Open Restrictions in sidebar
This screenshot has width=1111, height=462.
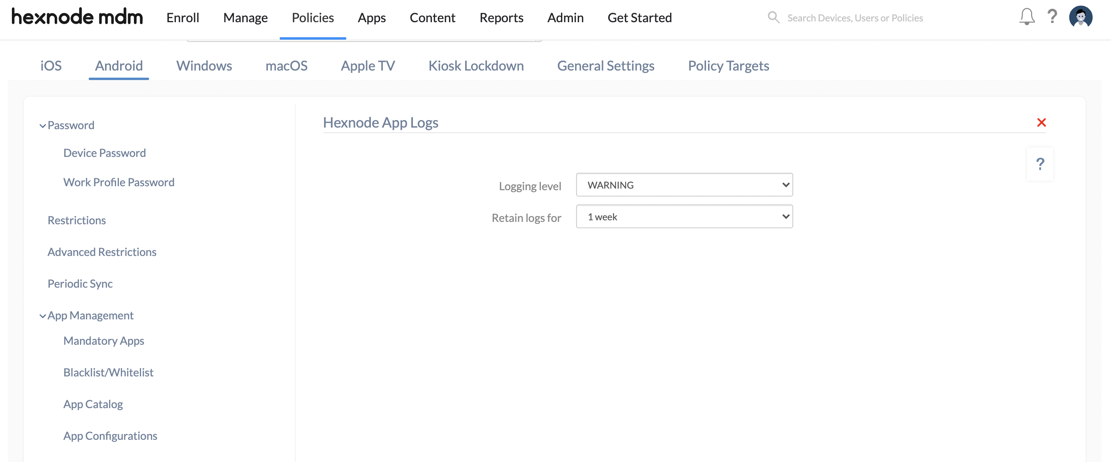(76, 220)
